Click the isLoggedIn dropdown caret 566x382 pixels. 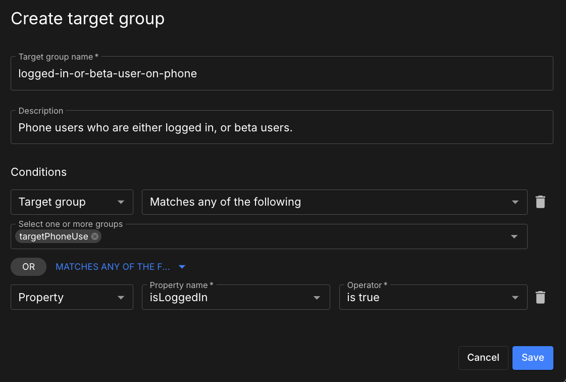(x=317, y=297)
